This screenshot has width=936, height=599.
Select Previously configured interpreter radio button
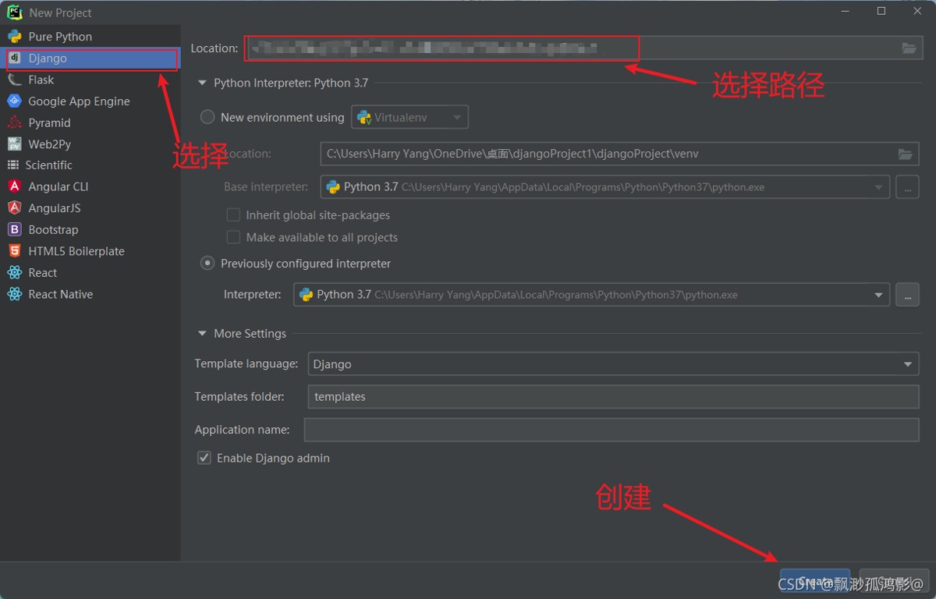tap(207, 264)
